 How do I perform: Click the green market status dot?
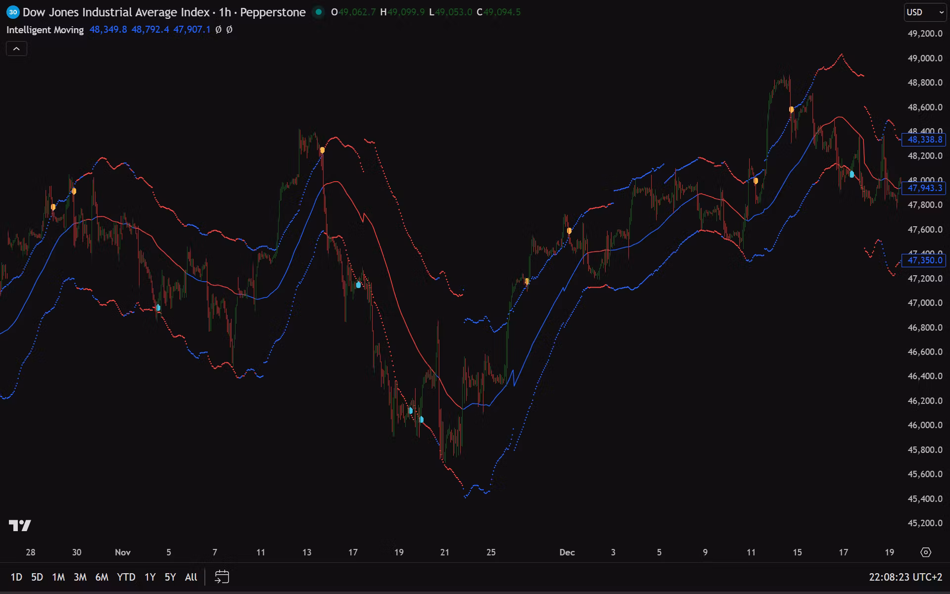[319, 12]
